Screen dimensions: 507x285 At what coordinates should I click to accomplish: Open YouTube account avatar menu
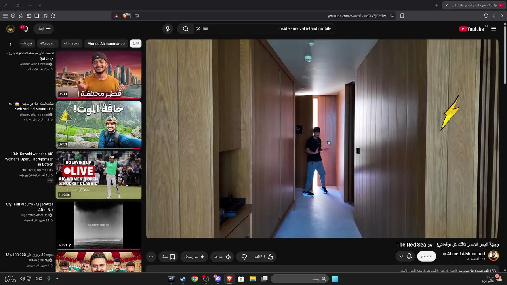(11, 29)
